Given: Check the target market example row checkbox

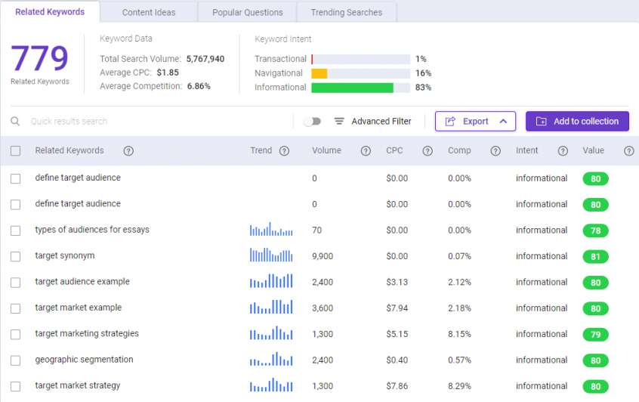Looking at the screenshot, I should click(16, 308).
